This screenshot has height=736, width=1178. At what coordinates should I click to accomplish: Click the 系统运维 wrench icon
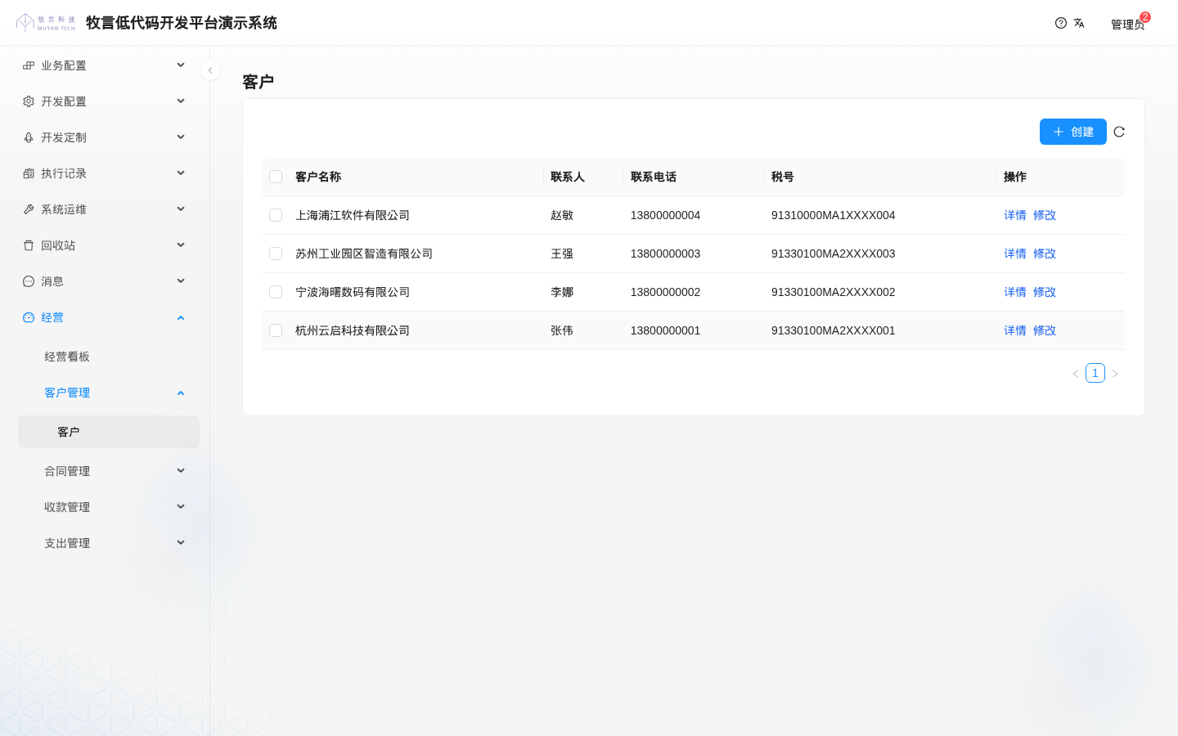[29, 209]
